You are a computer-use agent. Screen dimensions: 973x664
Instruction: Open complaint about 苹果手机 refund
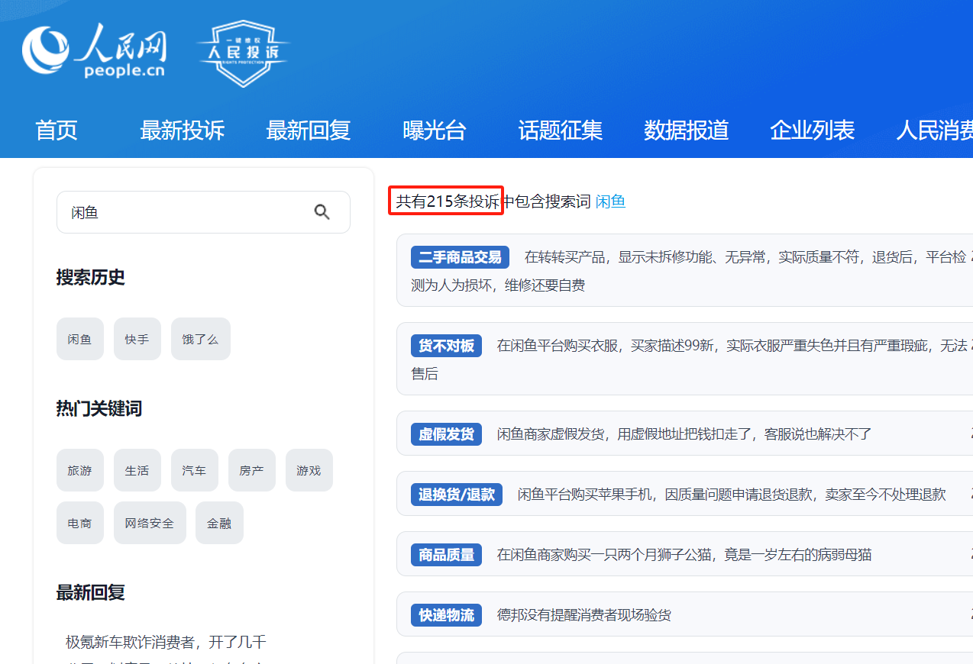(732, 495)
